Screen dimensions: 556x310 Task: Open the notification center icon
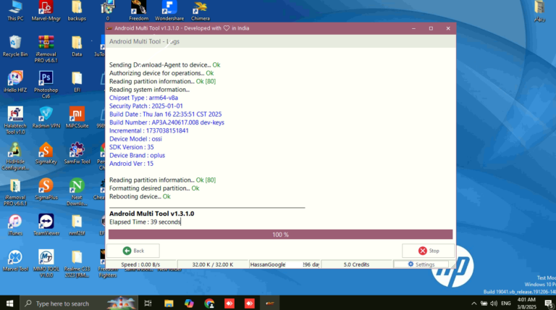(548, 303)
